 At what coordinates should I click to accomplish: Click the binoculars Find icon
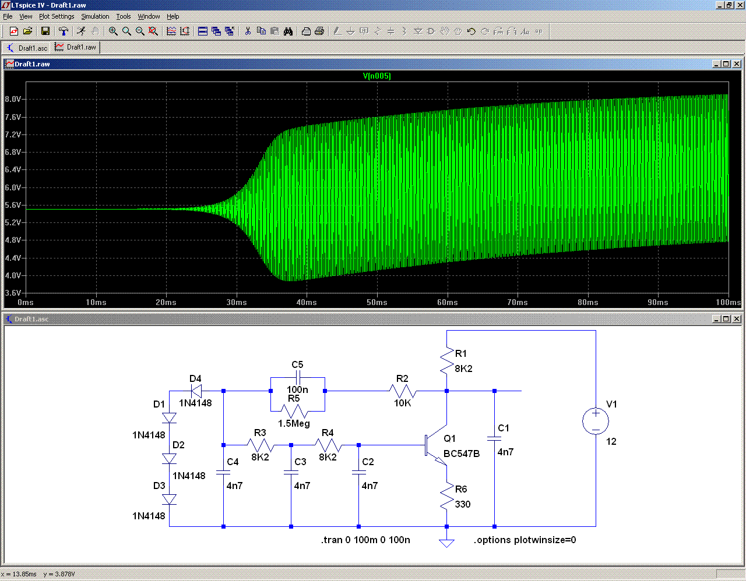pyautogui.click(x=288, y=31)
